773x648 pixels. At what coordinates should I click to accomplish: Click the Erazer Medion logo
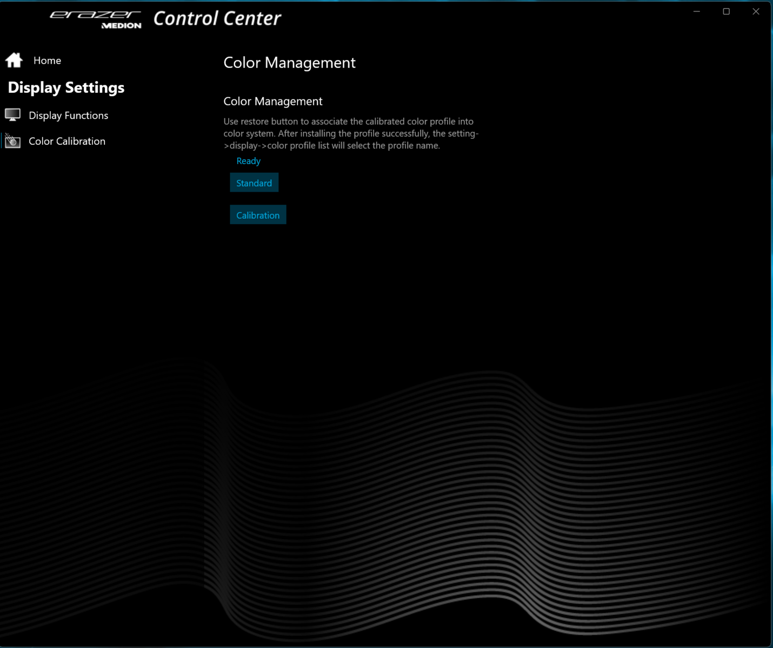96,19
